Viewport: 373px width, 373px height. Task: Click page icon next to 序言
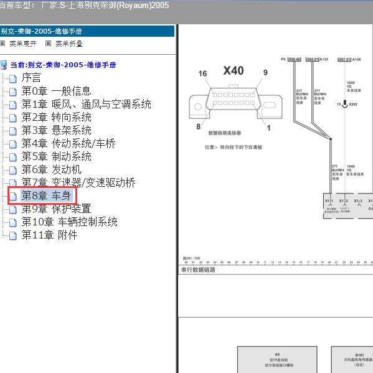point(13,78)
